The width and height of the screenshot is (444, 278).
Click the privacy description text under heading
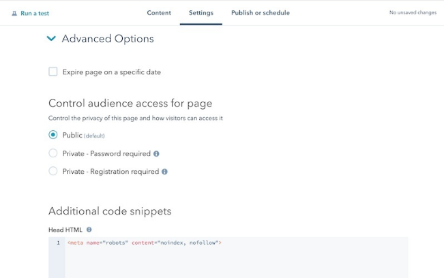point(136,118)
